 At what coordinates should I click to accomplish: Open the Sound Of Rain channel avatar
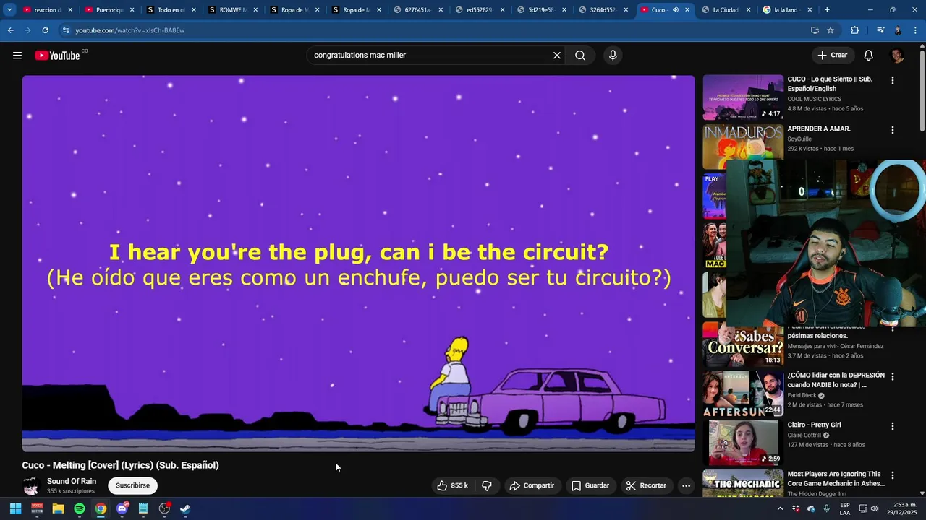pos(31,485)
